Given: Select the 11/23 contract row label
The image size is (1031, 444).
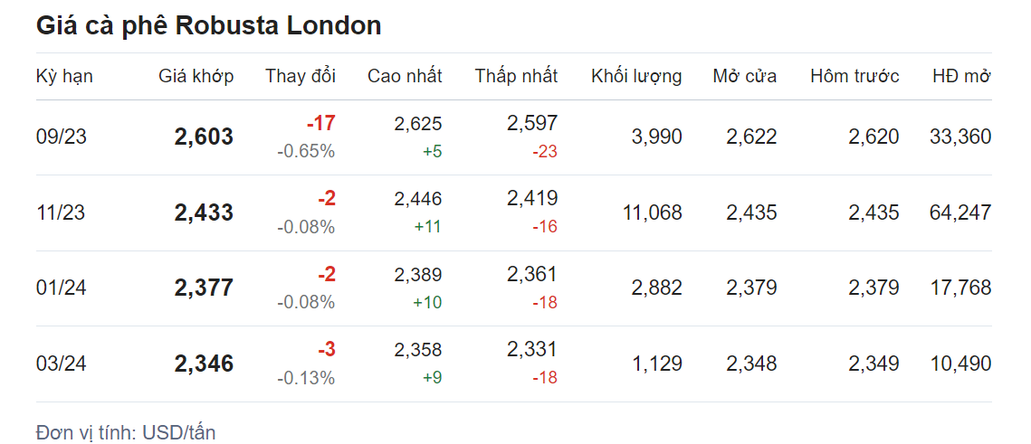Looking at the screenshot, I should [61, 213].
